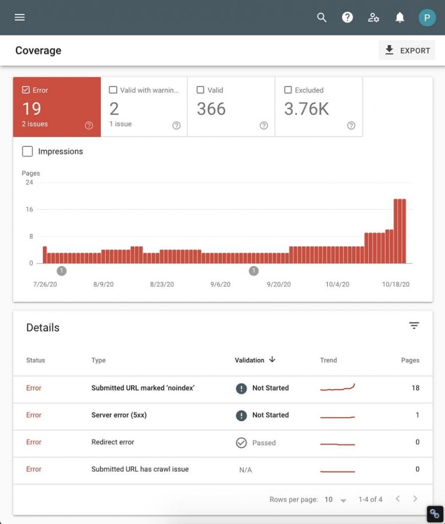Screen dimensions: 445x524
Task: Open the Details filter icon
Action: coord(414,325)
